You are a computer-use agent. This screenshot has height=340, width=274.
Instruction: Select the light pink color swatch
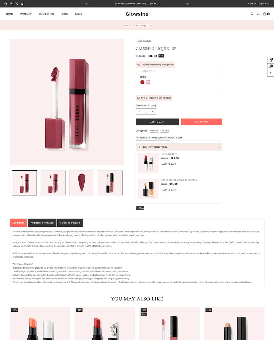(148, 82)
